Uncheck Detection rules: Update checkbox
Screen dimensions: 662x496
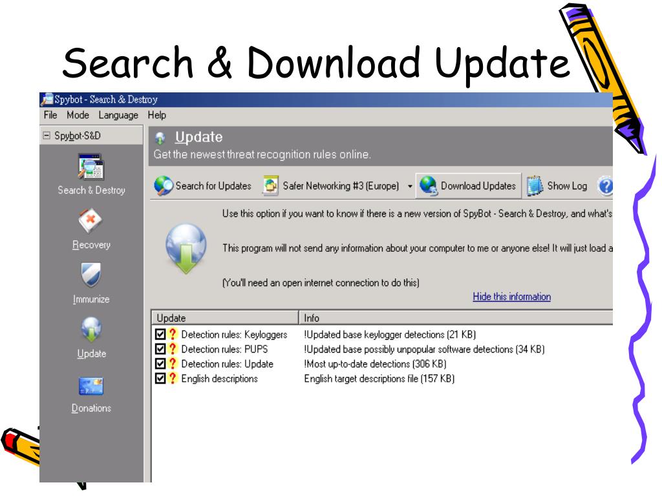160,364
